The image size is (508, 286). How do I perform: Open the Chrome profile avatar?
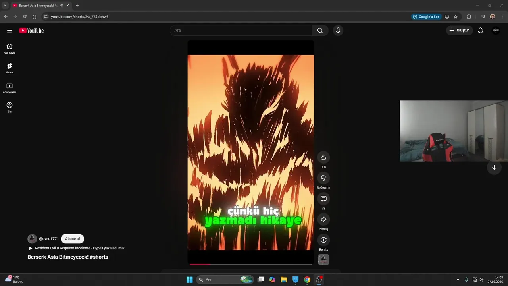coord(493,17)
